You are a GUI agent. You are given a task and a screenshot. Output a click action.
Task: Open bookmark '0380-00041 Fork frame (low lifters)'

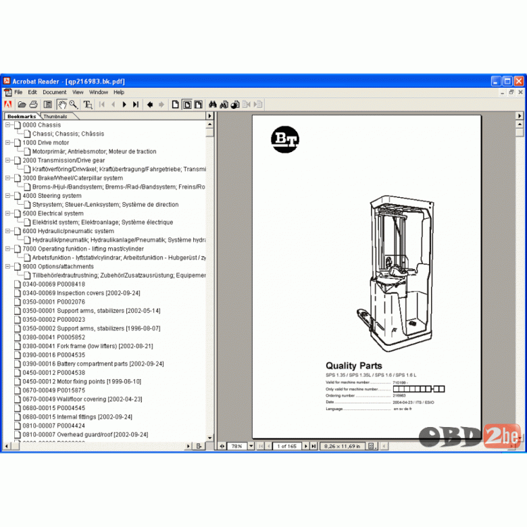pos(88,346)
